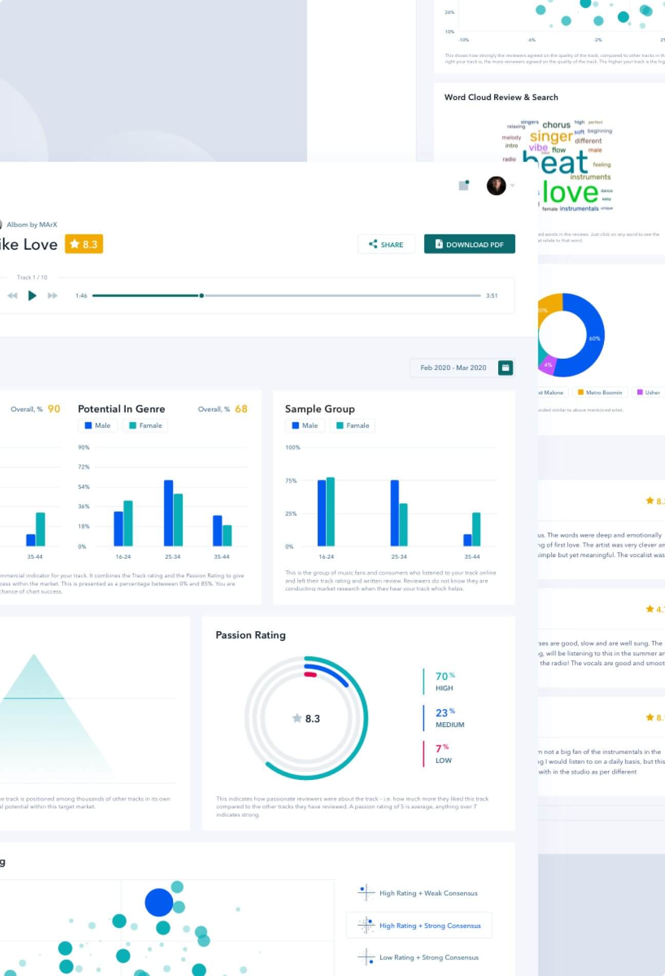Toggle Male legend in Potential In Genre

coord(98,425)
